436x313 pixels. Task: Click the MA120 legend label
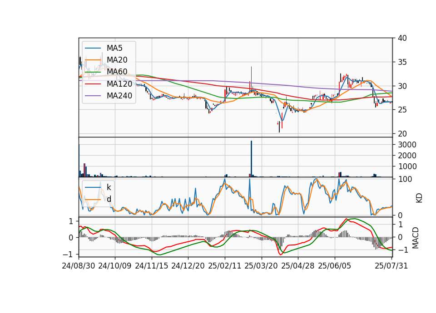119,83
